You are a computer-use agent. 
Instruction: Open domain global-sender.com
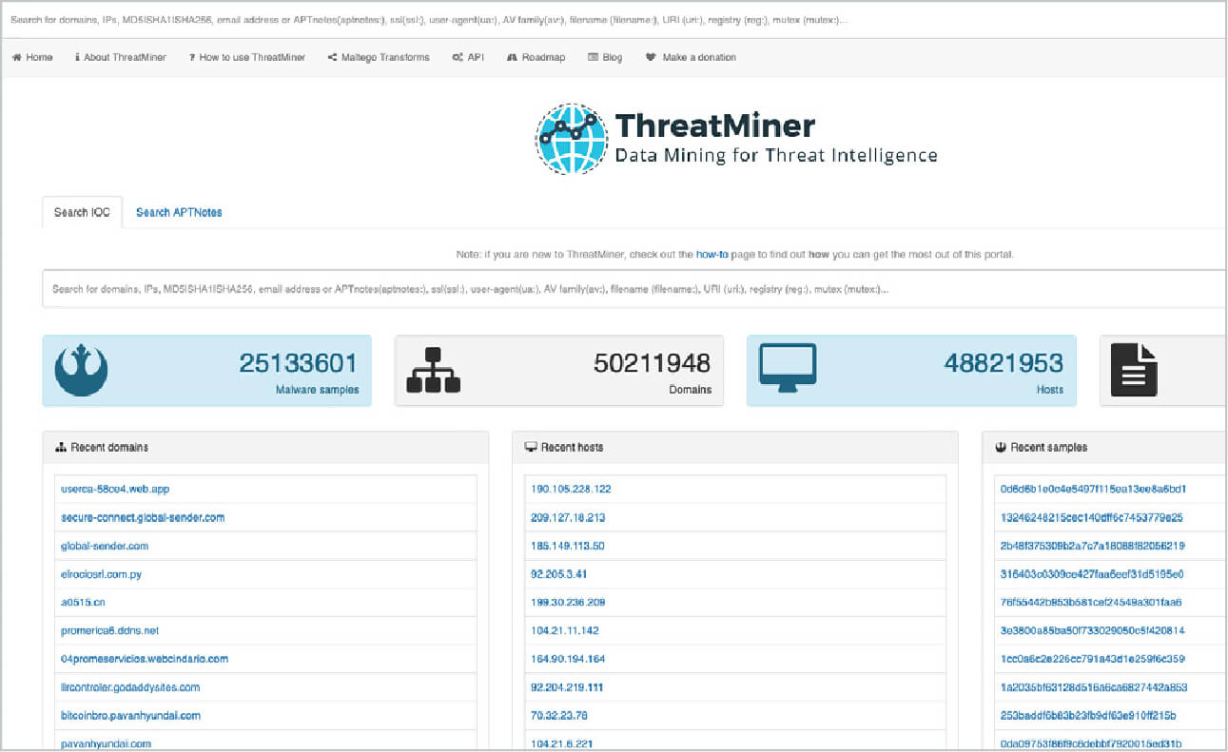(105, 546)
